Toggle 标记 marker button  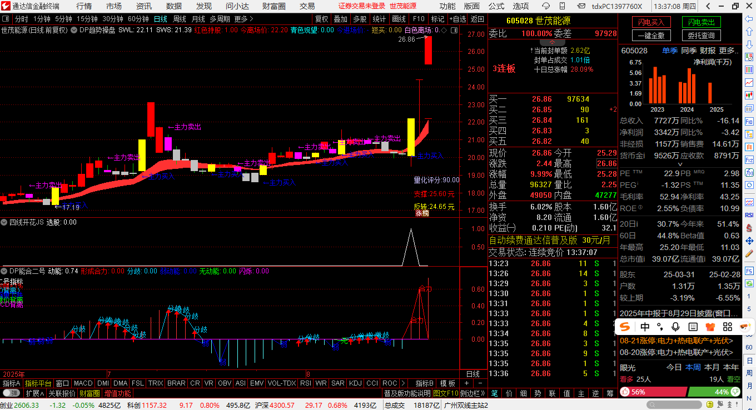pyautogui.click(x=437, y=18)
